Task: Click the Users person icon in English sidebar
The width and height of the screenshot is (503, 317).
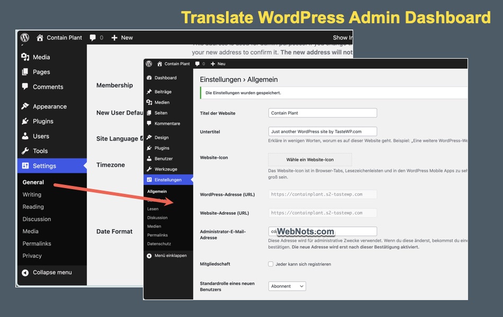Action: click(25, 136)
